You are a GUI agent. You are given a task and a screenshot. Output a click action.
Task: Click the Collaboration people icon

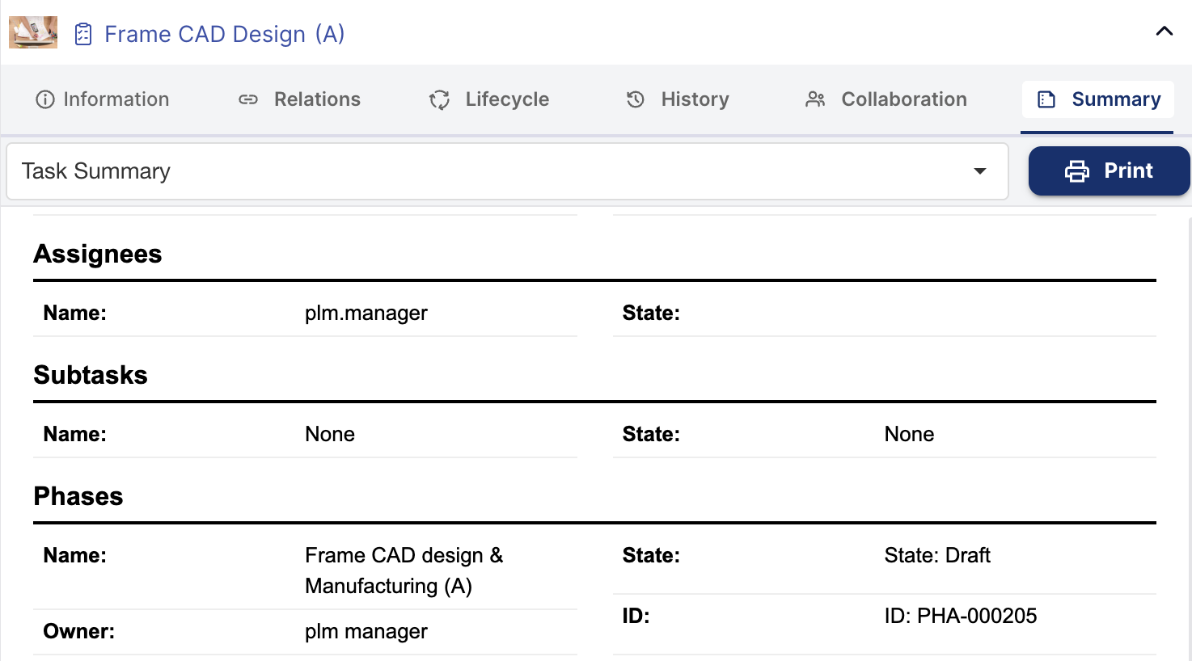click(815, 99)
